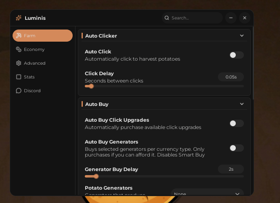Focus the Search input field
This screenshot has height=203, width=280.
[x=192, y=18]
